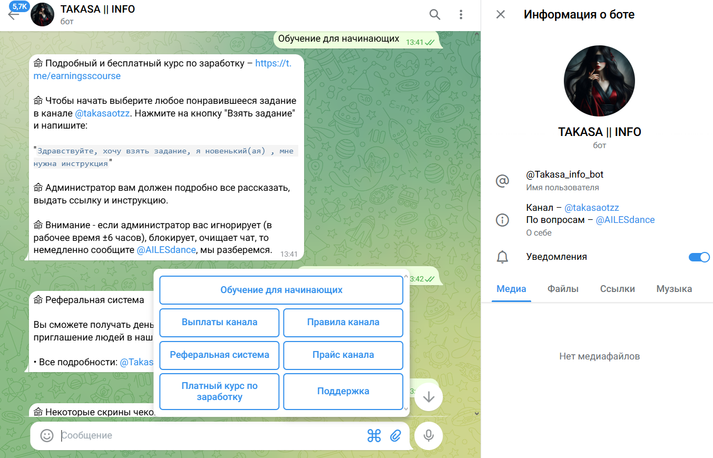713x458 pixels.
Task: Open the Ссылки tab
Action: pyautogui.click(x=617, y=289)
